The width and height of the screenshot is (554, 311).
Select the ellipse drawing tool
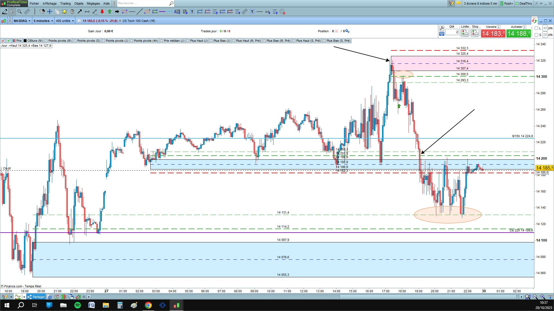(147, 12)
